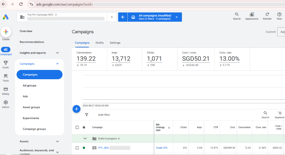Switch to the Drafts tab

(100, 43)
